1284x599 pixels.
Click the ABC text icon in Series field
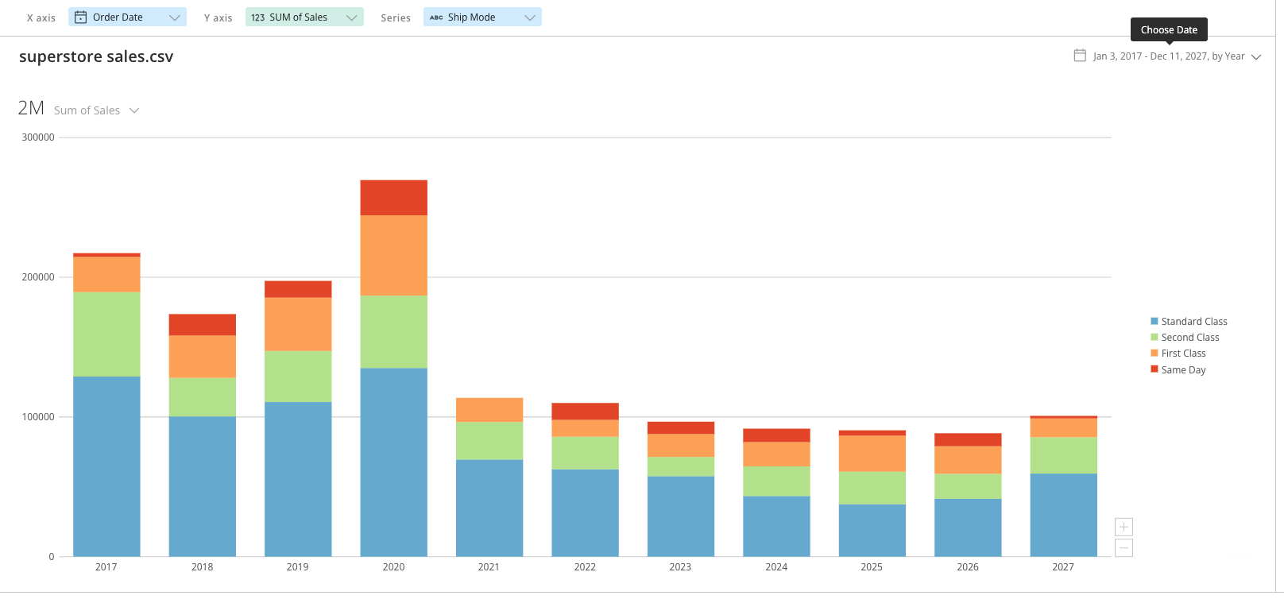point(436,17)
